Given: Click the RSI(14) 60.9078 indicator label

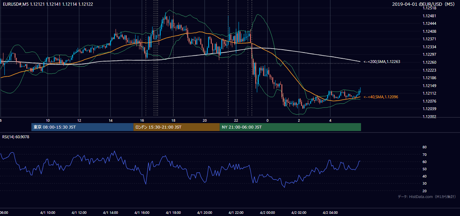Looking at the screenshot, I should (16, 137).
